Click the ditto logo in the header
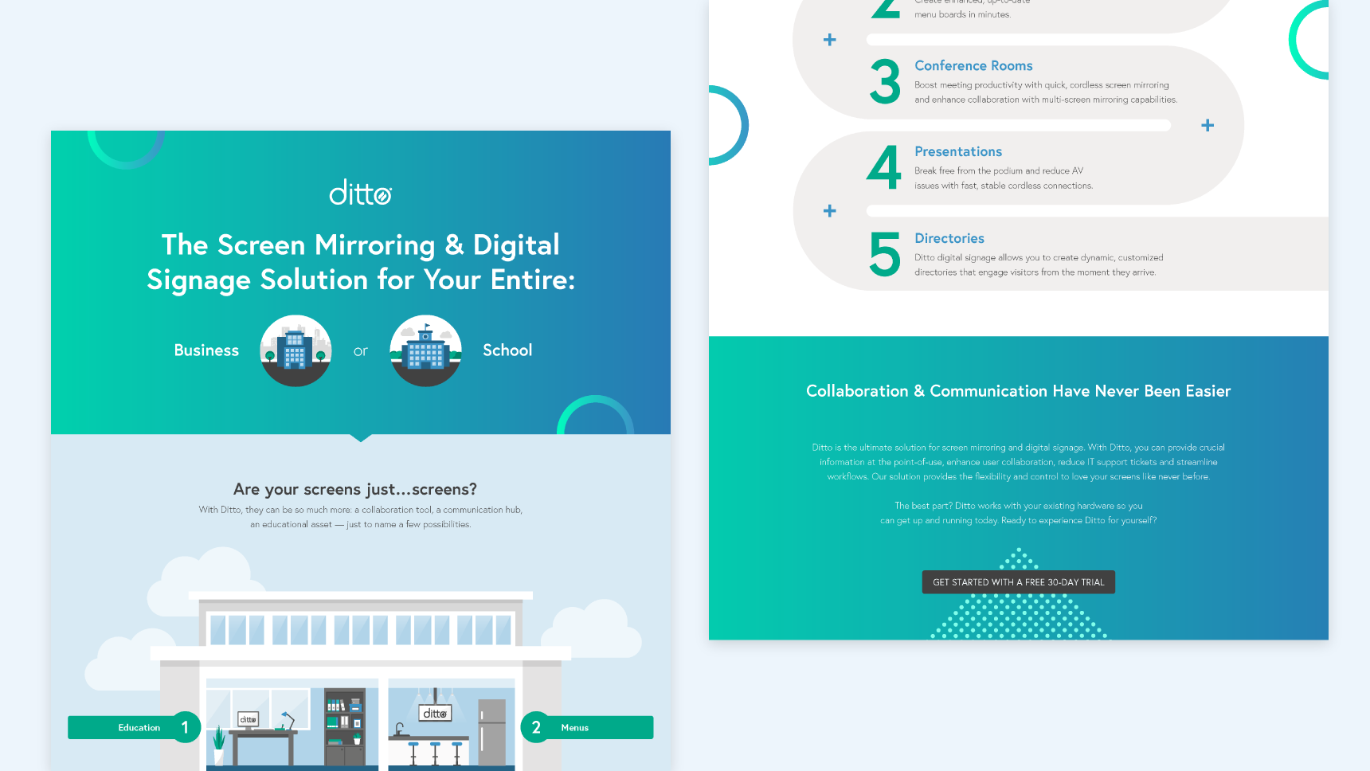Screen dimensions: 1370x771 361,193
